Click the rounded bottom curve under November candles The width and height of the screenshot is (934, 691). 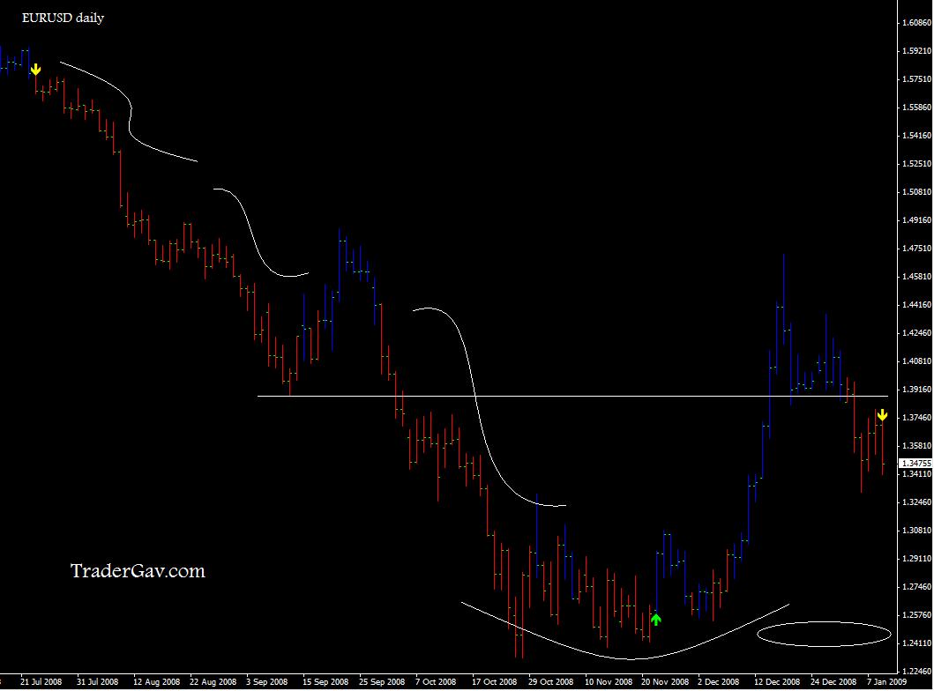pyautogui.click(x=626, y=658)
